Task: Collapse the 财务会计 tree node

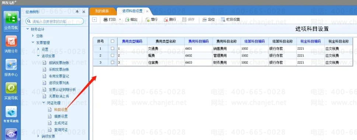Action: pyautogui.click(x=28, y=29)
